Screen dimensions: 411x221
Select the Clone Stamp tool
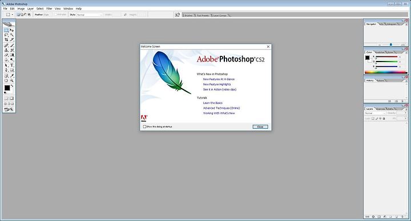pos(6,50)
